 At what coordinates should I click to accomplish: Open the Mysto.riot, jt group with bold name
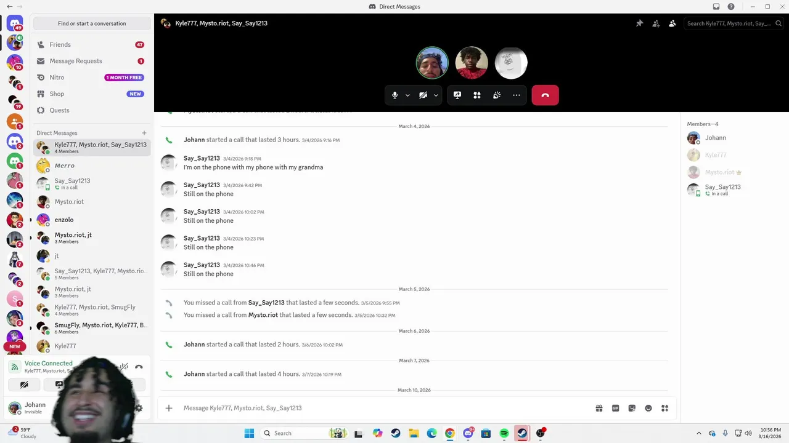(x=92, y=237)
